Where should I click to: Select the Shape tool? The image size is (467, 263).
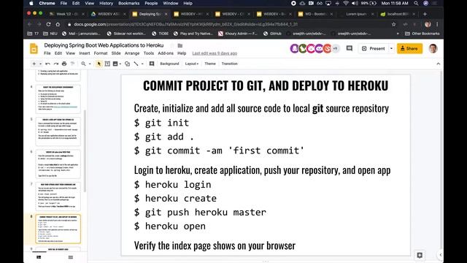click(x=127, y=64)
